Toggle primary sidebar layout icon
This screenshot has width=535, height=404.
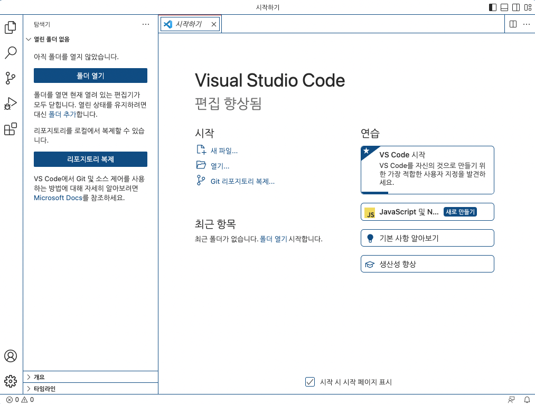pos(493,7)
